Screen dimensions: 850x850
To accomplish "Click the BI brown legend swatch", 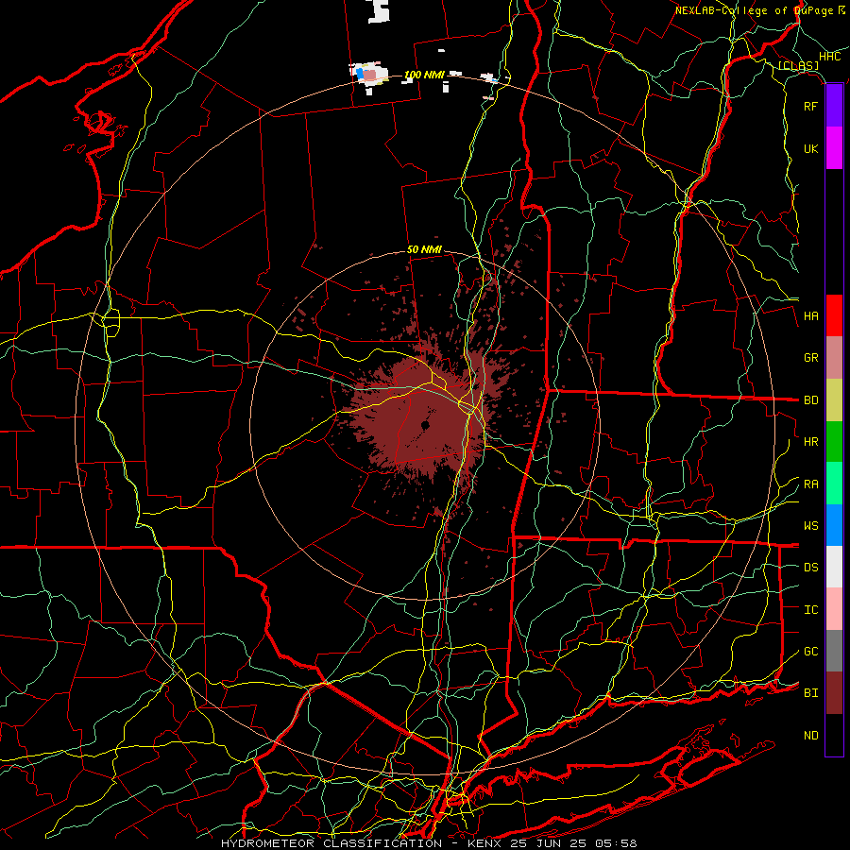I will [834, 693].
